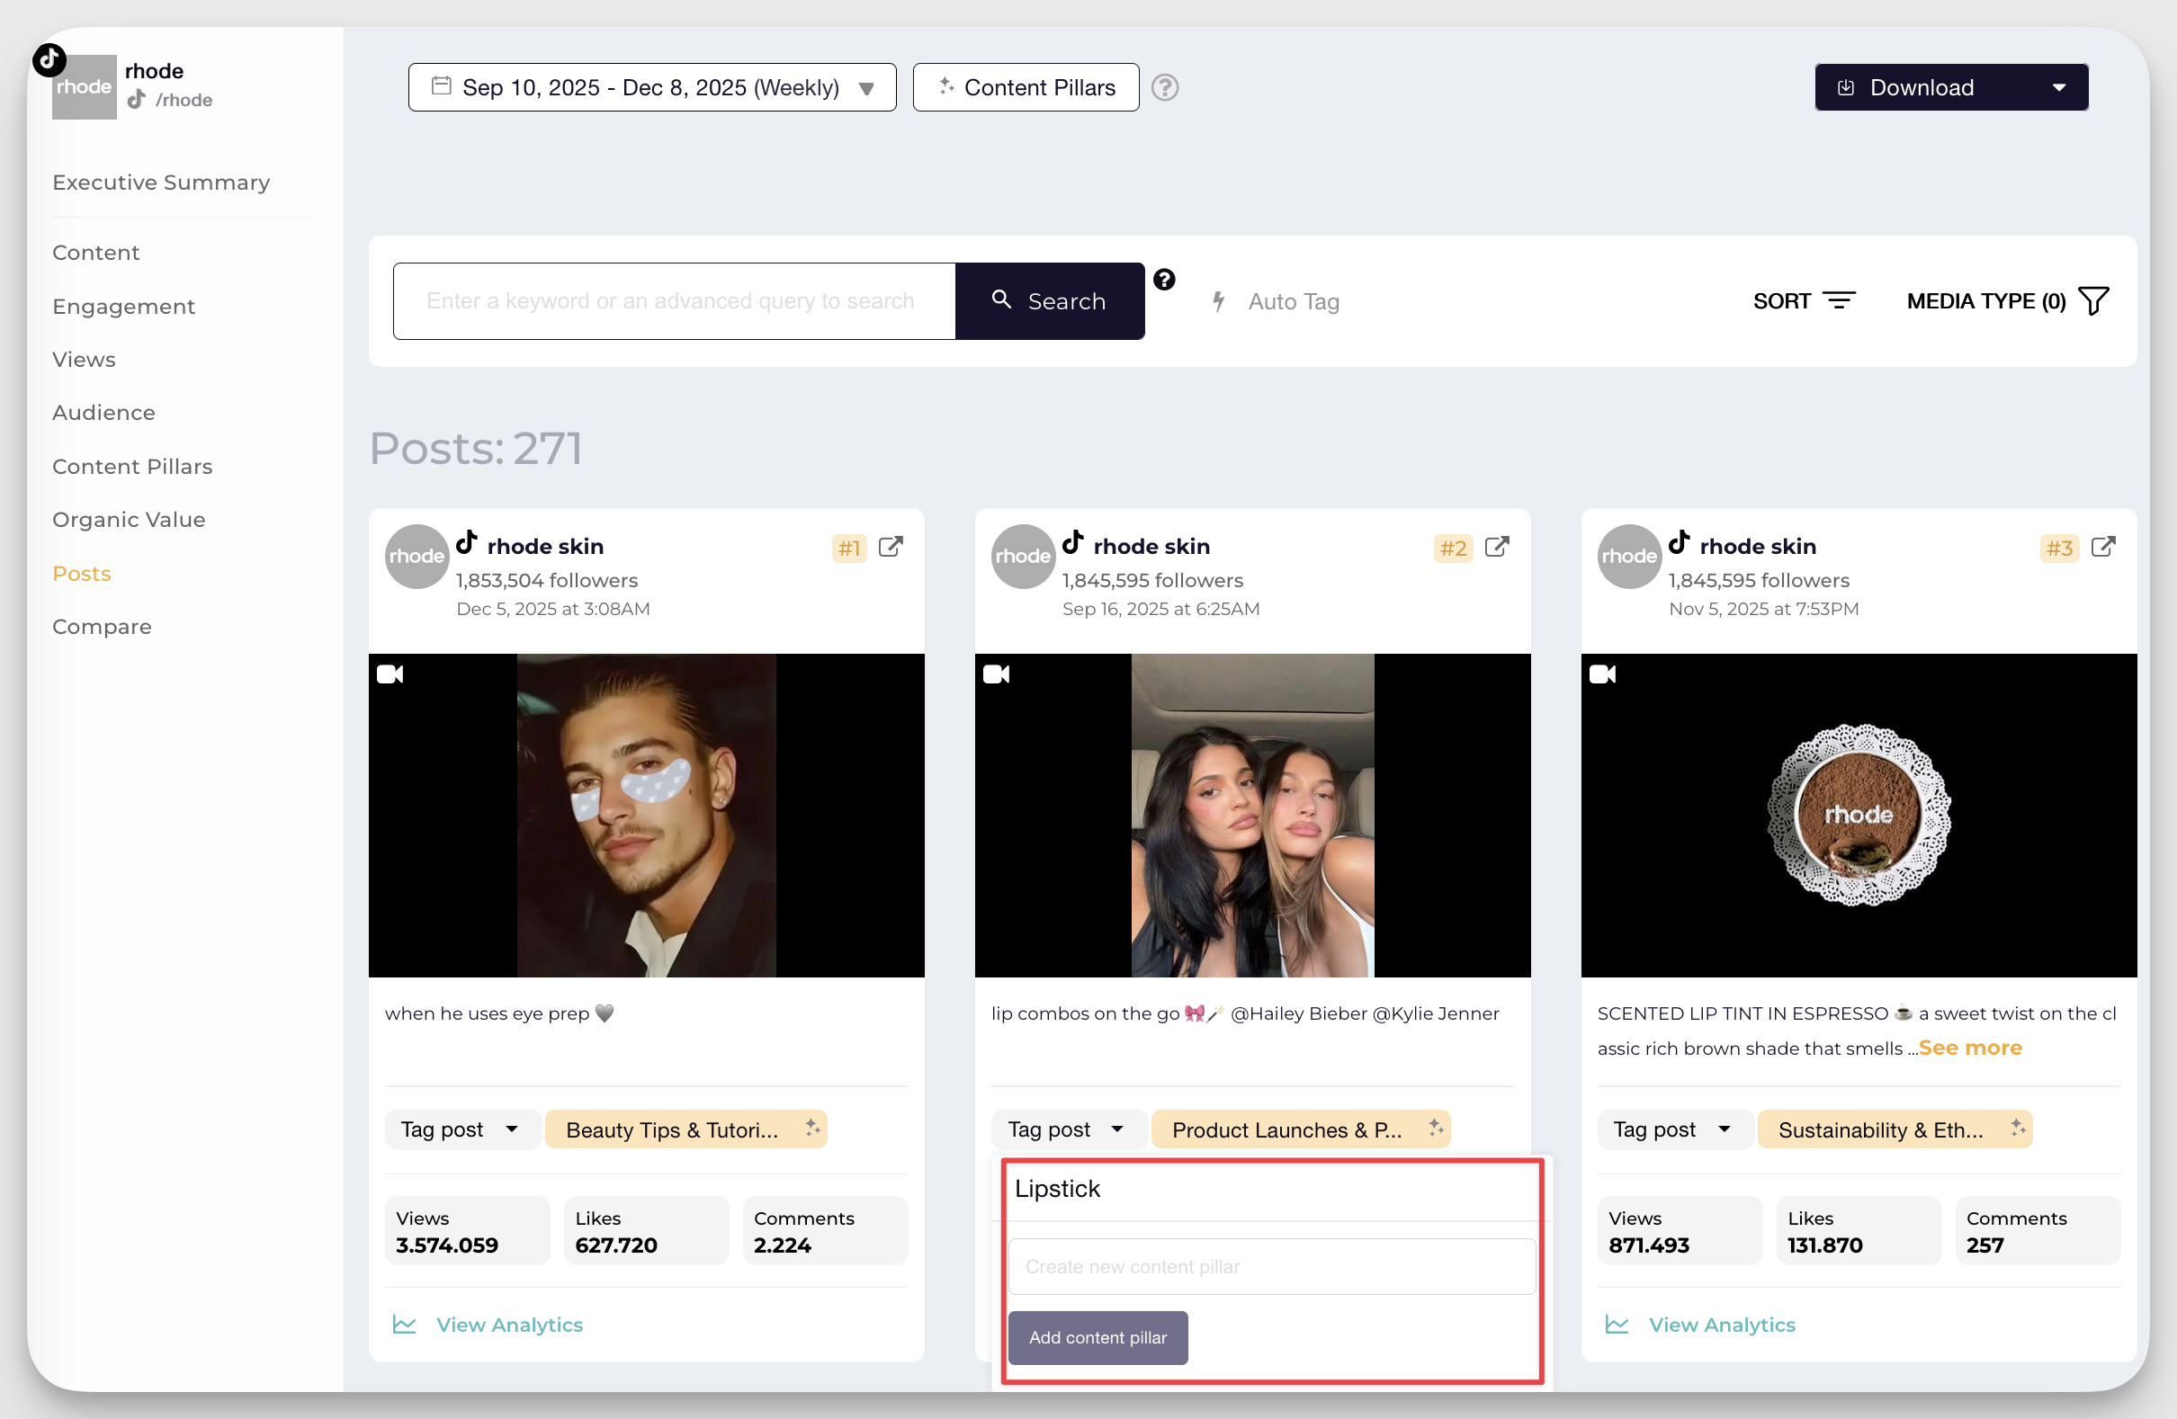Click the espresso lip tint video thumbnail
2177x1419 pixels.
click(x=1858, y=815)
